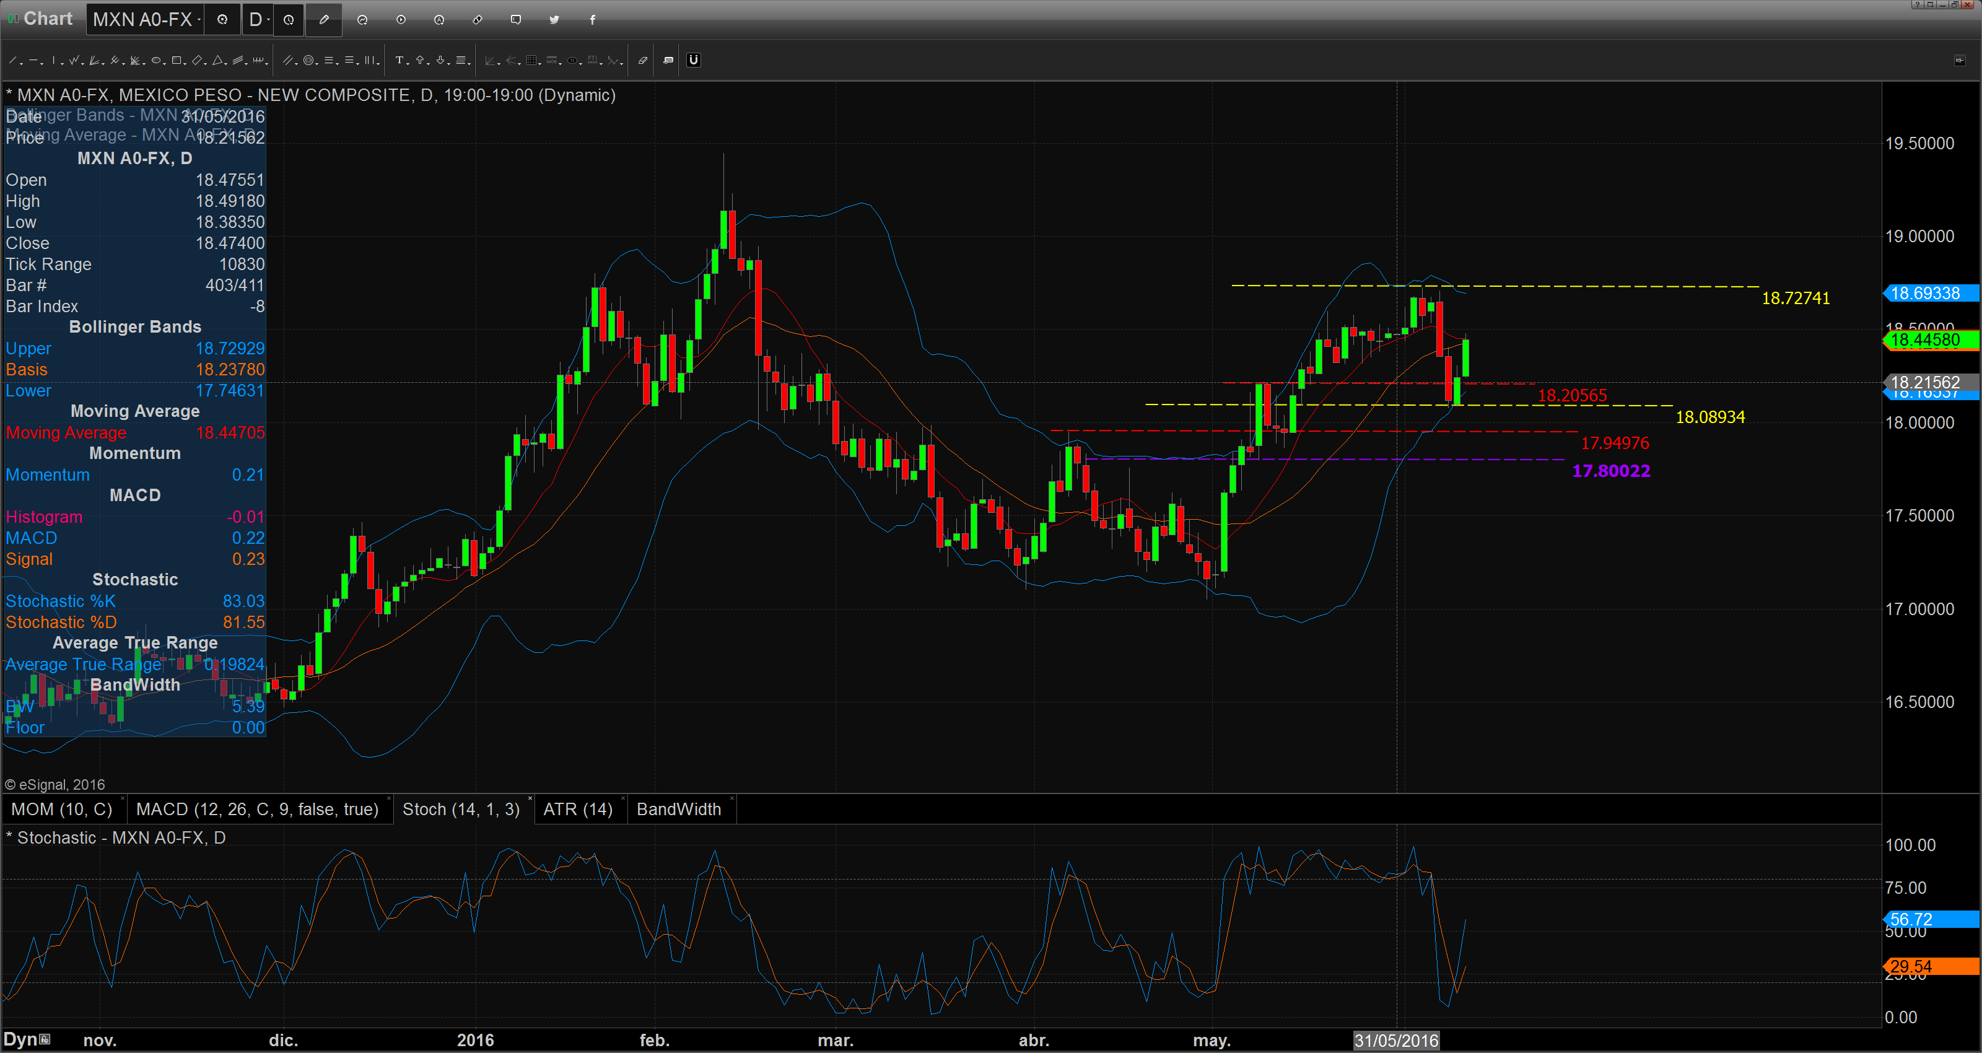Select the parallel lines channel tool
This screenshot has width=1982, height=1053.
coord(288,60)
